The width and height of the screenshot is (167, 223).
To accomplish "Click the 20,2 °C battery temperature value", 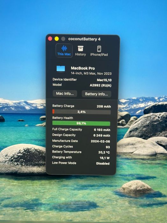I will pyautogui.click(x=104, y=152).
